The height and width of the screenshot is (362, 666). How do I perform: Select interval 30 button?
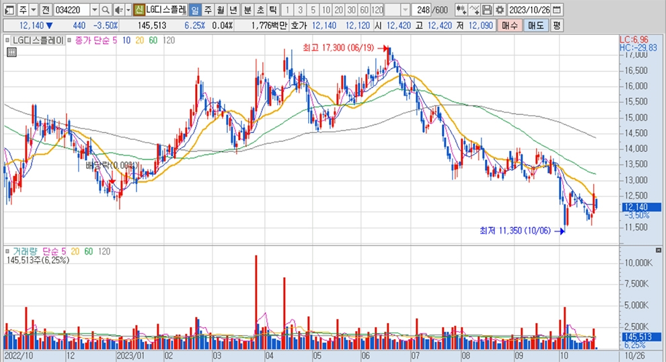pos(351,9)
